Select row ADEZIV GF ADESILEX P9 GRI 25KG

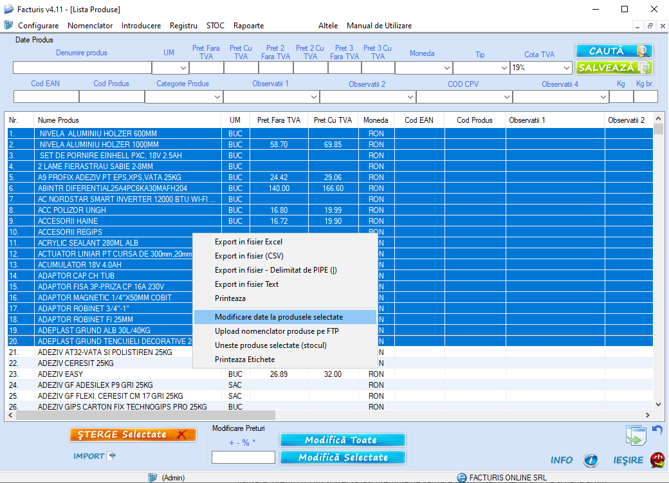click(330, 385)
